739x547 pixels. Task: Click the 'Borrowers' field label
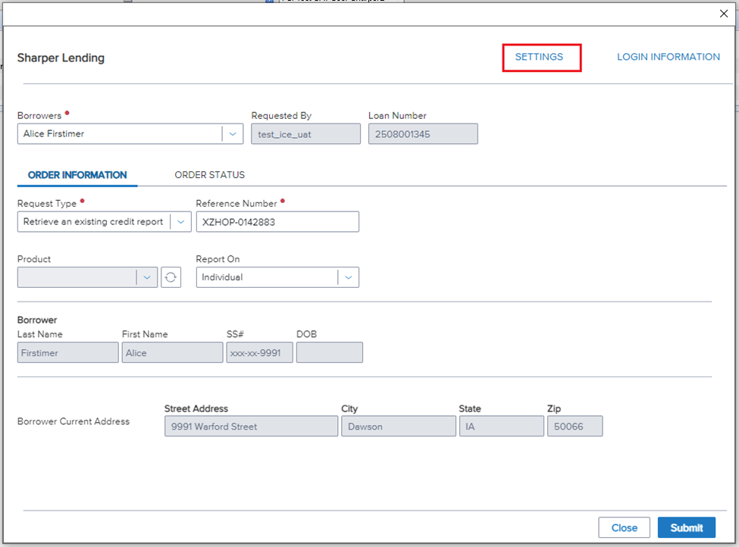[39, 115]
